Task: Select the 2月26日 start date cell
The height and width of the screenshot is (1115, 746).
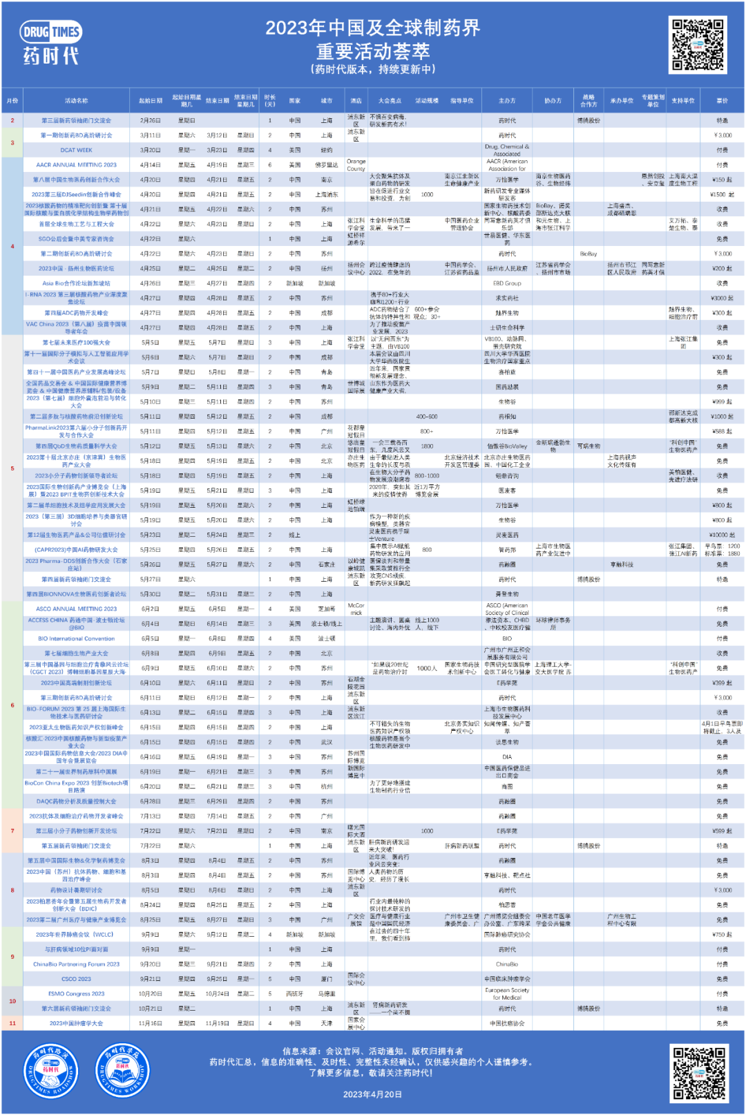Action: point(150,120)
